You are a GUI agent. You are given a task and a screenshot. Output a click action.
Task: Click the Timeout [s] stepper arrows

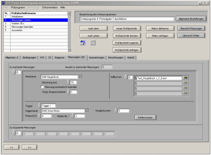39,116
